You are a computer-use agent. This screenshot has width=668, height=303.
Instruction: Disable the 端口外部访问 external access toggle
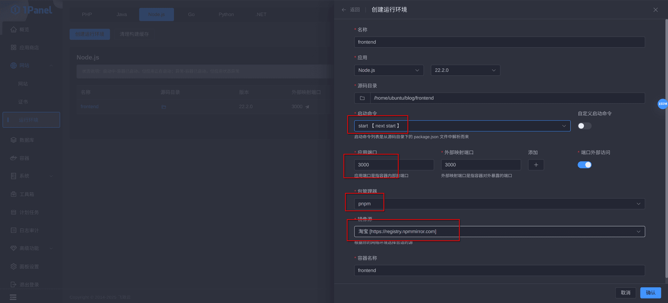click(x=584, y=165)
